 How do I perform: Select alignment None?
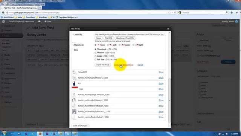(x=95, y=45)
